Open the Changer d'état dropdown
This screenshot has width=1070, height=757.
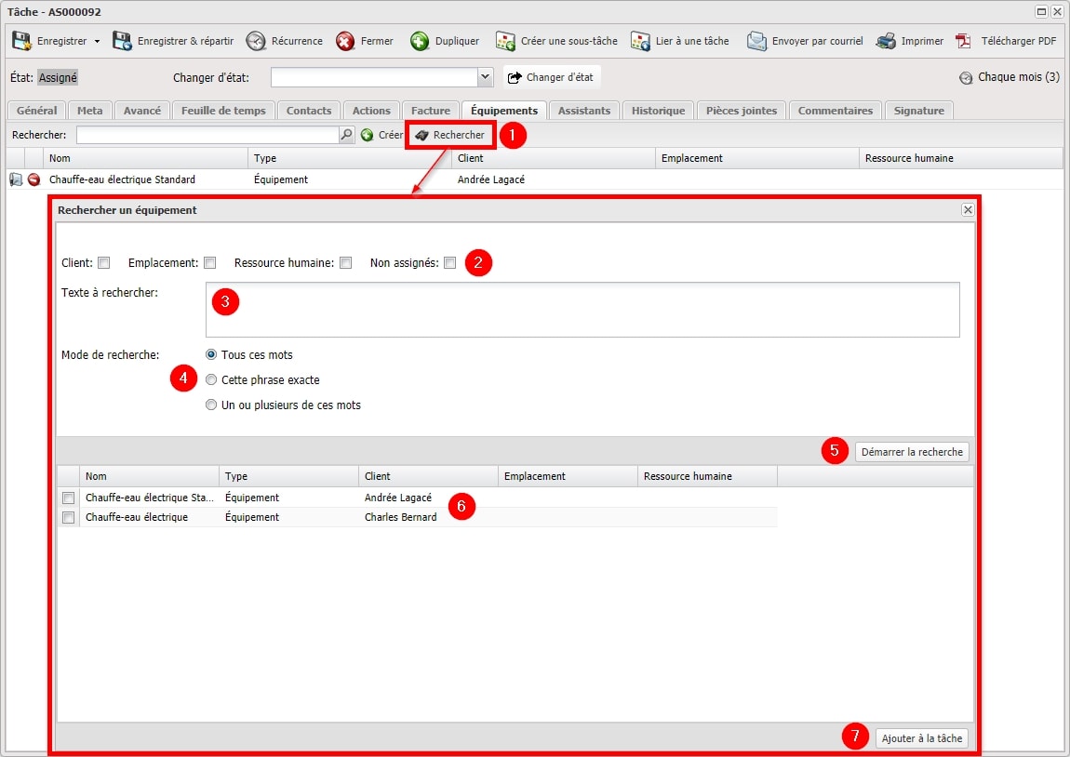tap(485, 77)
